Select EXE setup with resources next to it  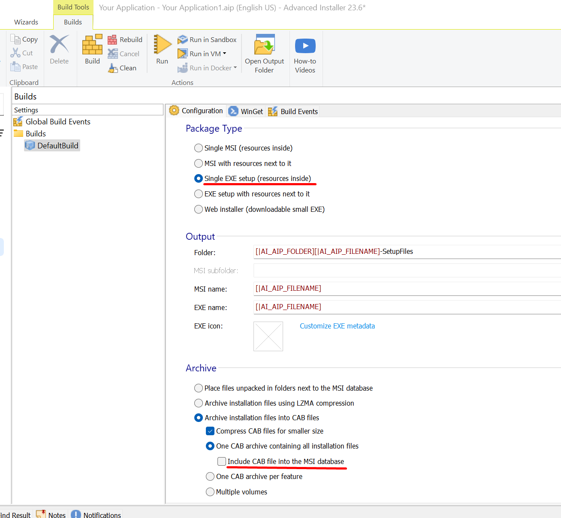[199, 194]
